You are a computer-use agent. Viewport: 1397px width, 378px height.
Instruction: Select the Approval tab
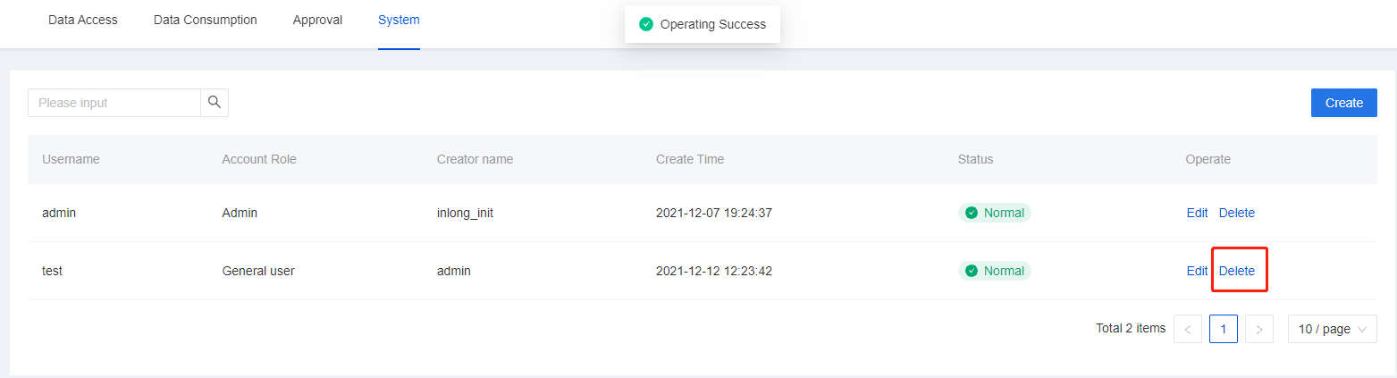317,20
